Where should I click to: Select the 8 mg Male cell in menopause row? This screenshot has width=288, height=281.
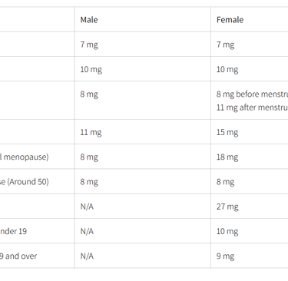pyautogui.click(x=89, y=157)
